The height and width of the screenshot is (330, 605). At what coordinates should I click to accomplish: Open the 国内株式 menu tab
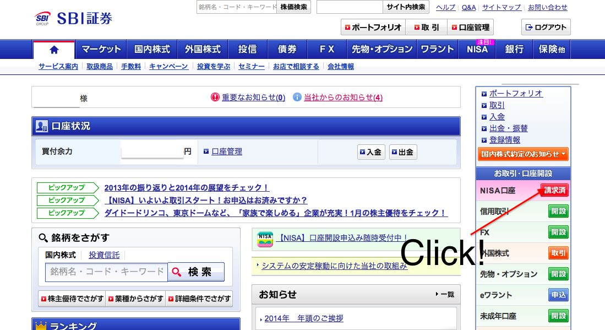[x=152, y=50]
